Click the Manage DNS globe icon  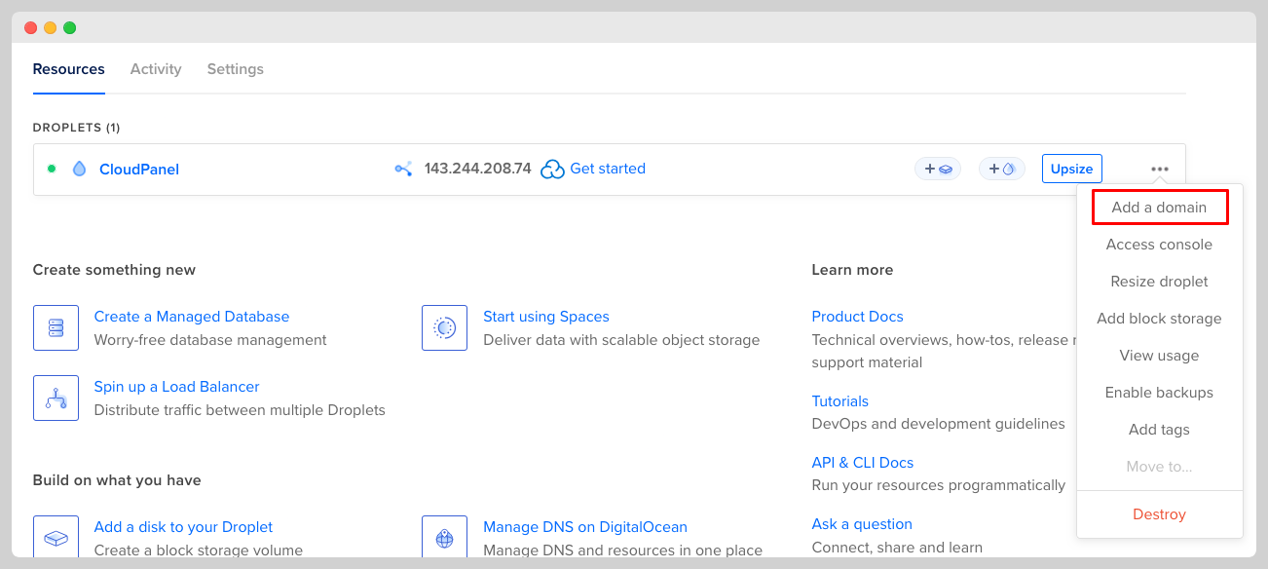[x=444, y=538]
